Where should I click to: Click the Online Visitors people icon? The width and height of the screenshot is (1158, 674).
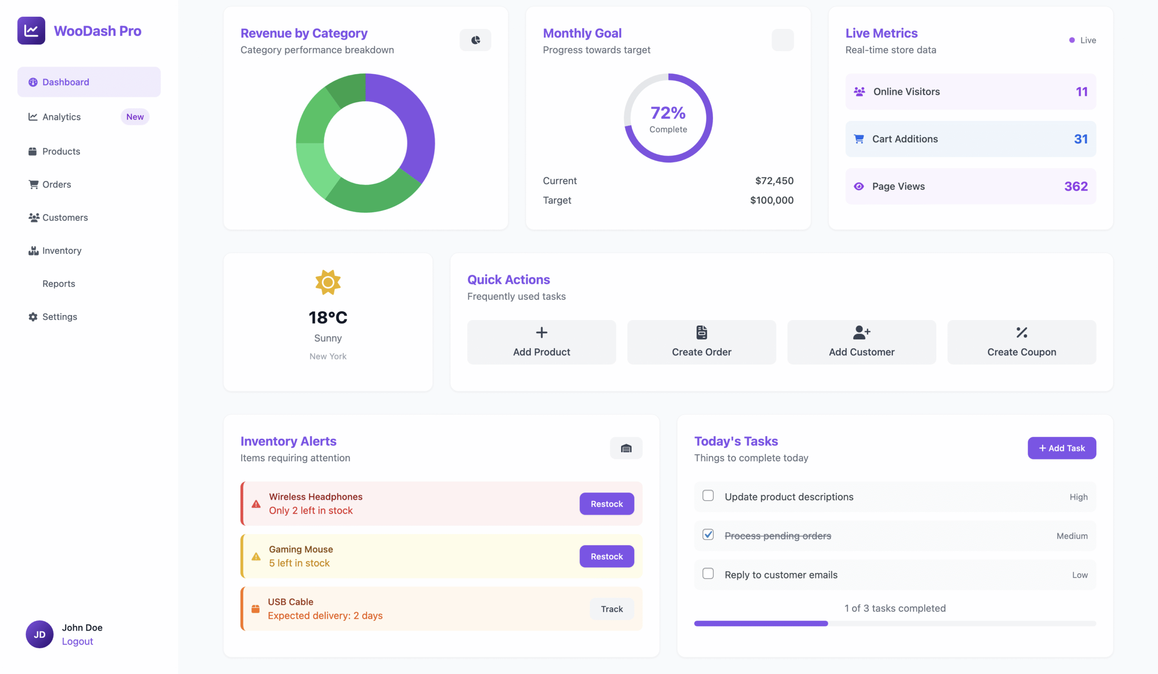point(859,91)
